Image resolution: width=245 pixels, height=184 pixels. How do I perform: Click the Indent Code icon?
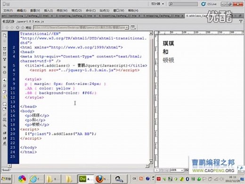click(5, 133)
